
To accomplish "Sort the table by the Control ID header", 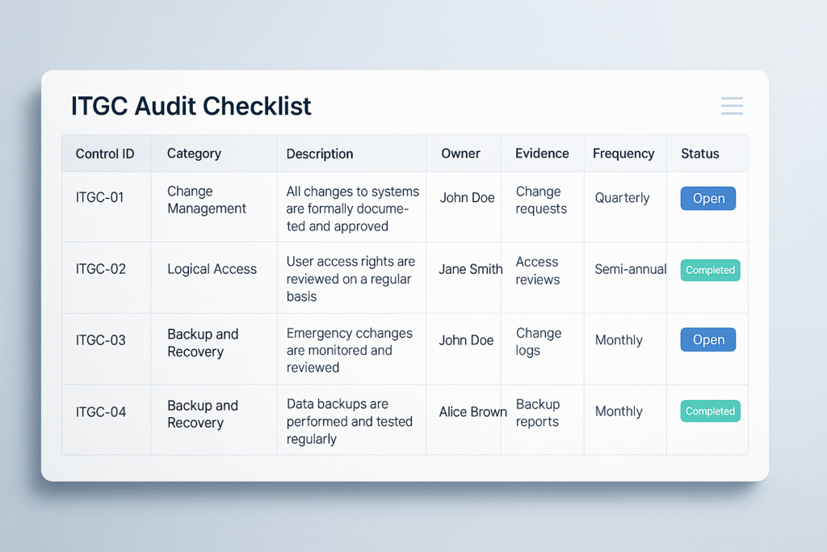I will pos(106,154).
